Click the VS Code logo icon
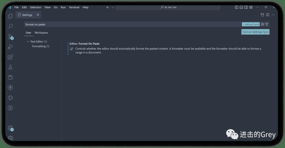Screen dimensions: 285x148 (9, 7)
